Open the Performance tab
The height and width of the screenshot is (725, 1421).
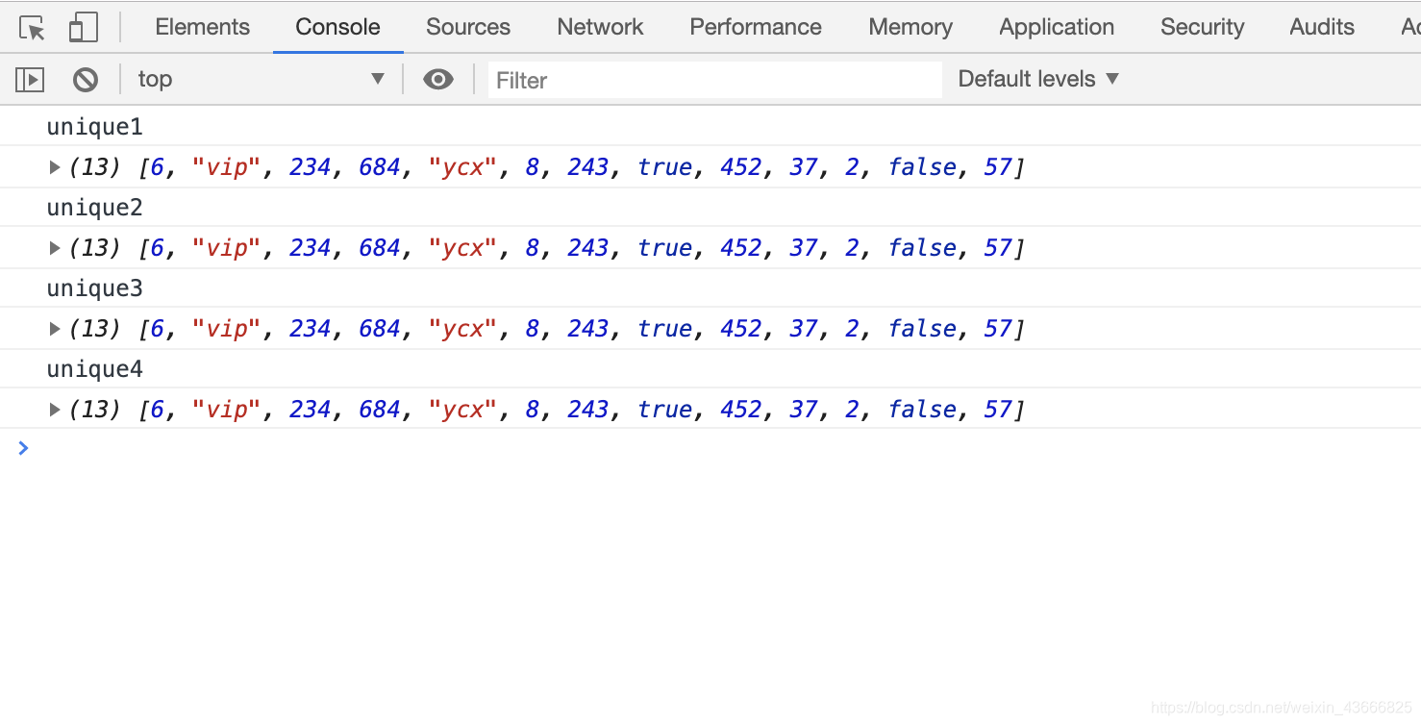pyautogui.click(x=756, y=27)
